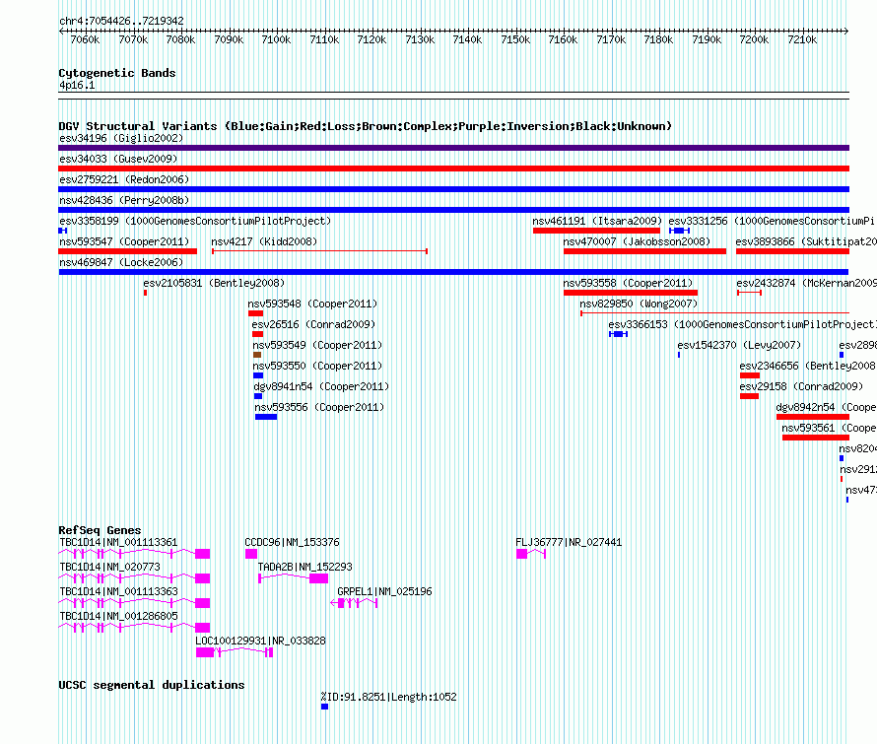Open the TBC1D14|NM_001113361 gene model
Image resolution: width=877 pixels, height=744 pixels.
[x=134, y=554]
